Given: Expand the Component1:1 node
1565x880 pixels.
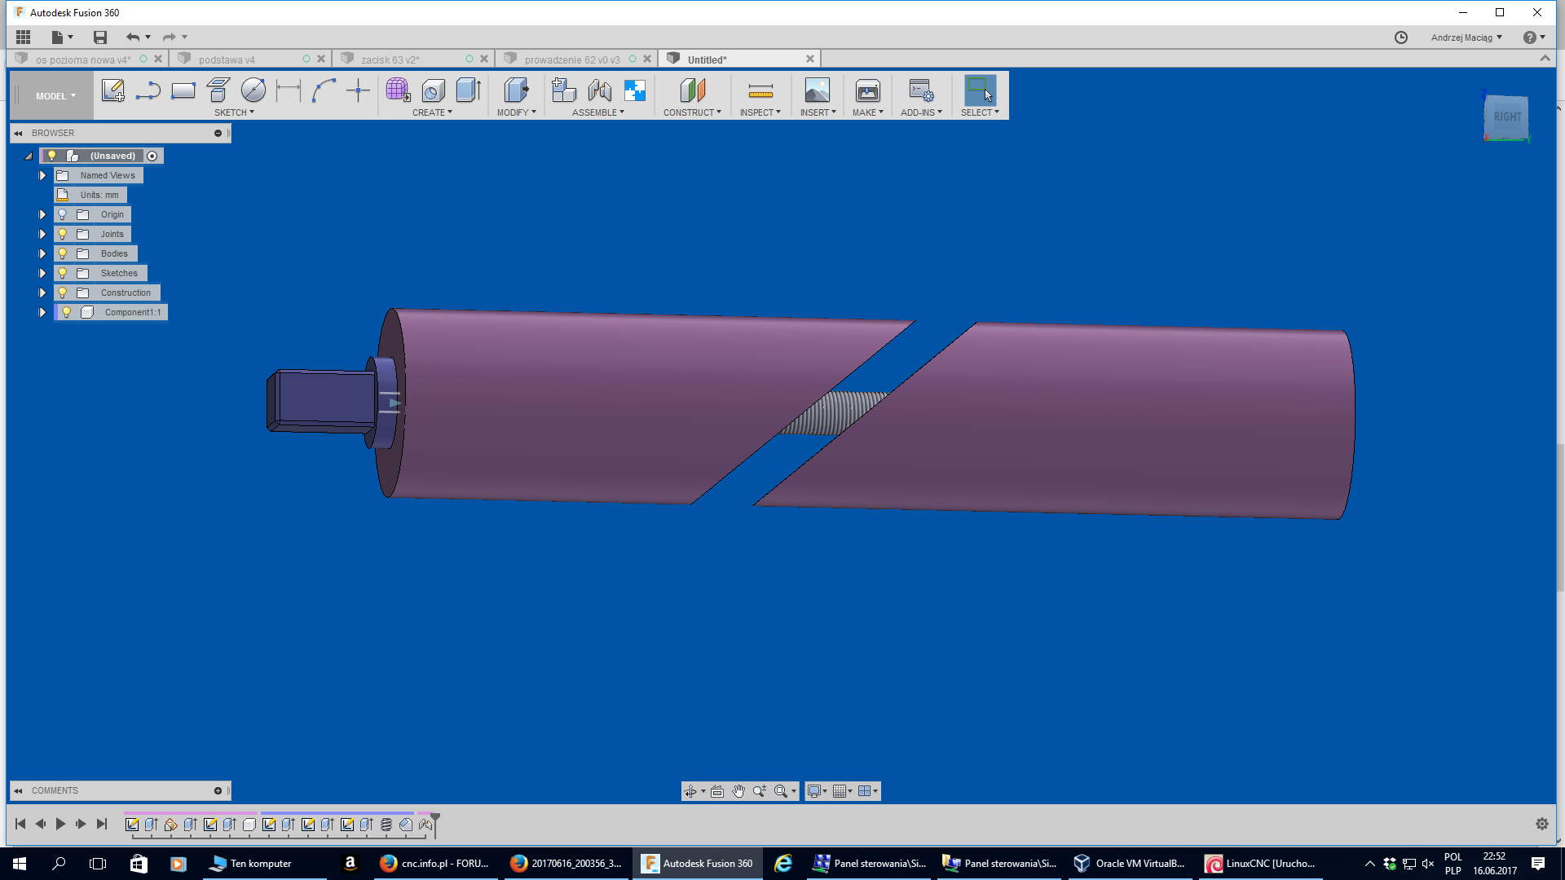Looking at the screenshot, I should click(x=42, y=312).
